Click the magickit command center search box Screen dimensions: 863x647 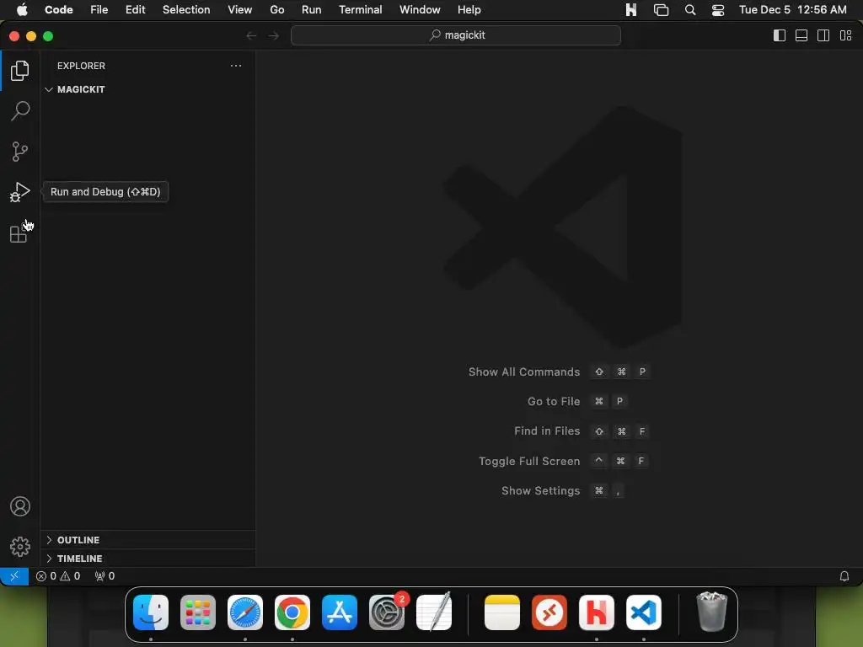[456, 35]
